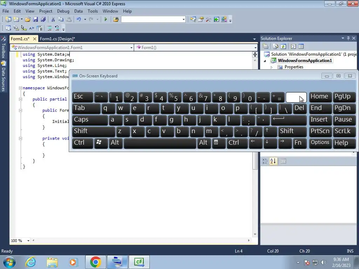Open the Properties Window toolbar icon
This screenshot has width=359, height=269.
click(201, 20)
